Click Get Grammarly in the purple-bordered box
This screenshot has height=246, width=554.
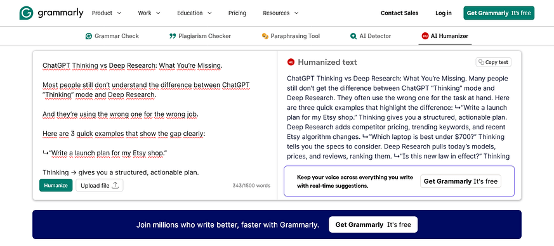460,181
